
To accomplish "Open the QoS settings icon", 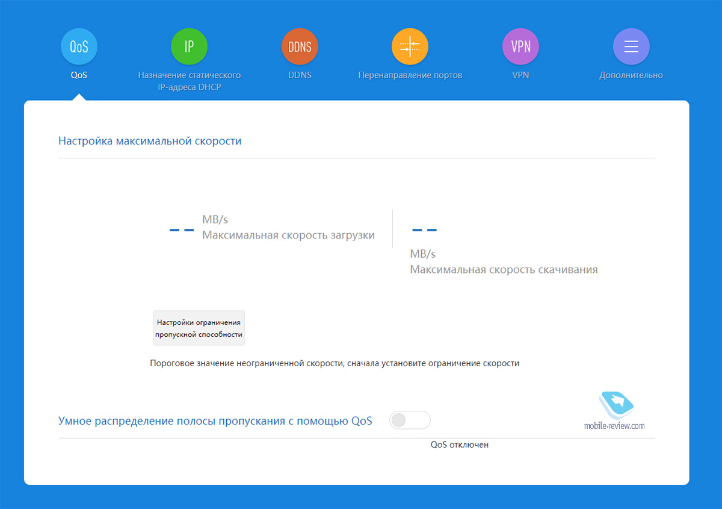I will pyautogui.click(x=79, y=46).
